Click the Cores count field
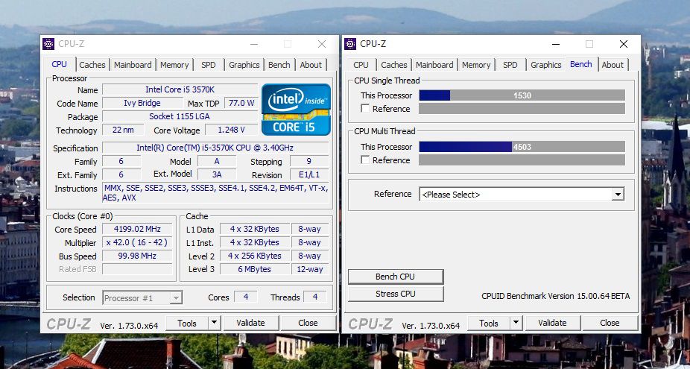This screenshot has width=690, height=369. [246, 297]
